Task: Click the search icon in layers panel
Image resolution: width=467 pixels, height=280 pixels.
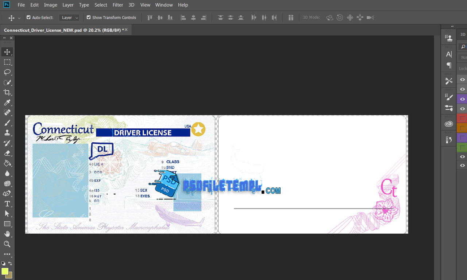Action: [463, 47]
